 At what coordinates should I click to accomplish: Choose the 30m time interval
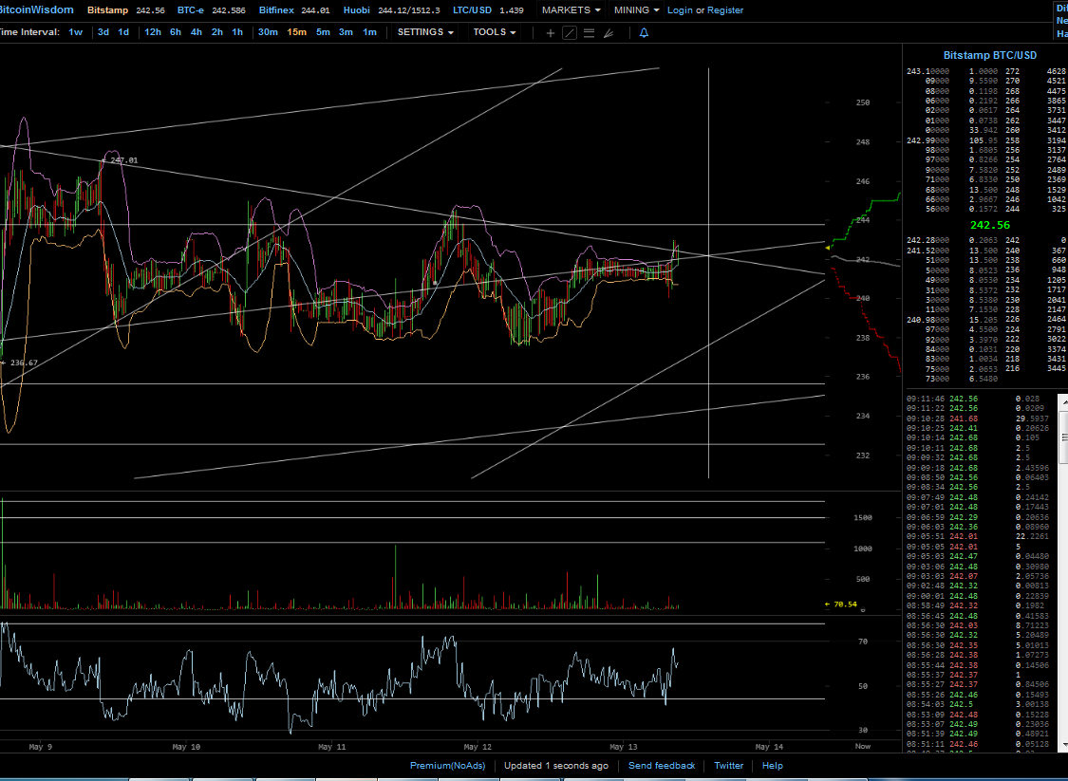(268, 32)
